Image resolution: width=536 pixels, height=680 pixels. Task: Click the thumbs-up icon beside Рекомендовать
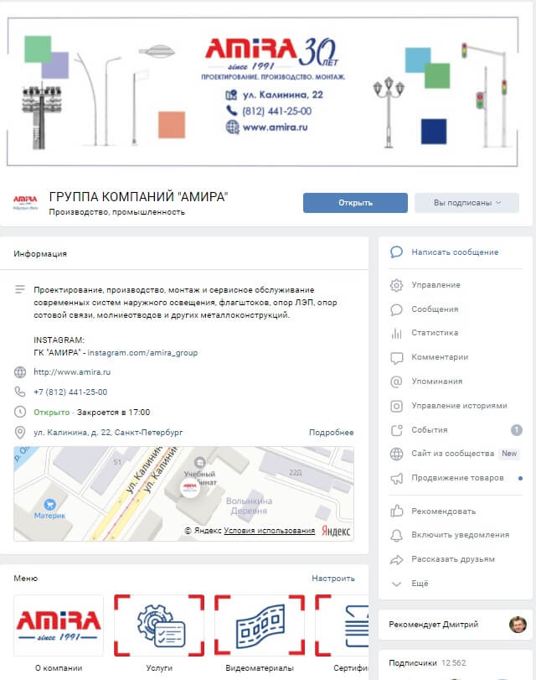click(396, 511)
